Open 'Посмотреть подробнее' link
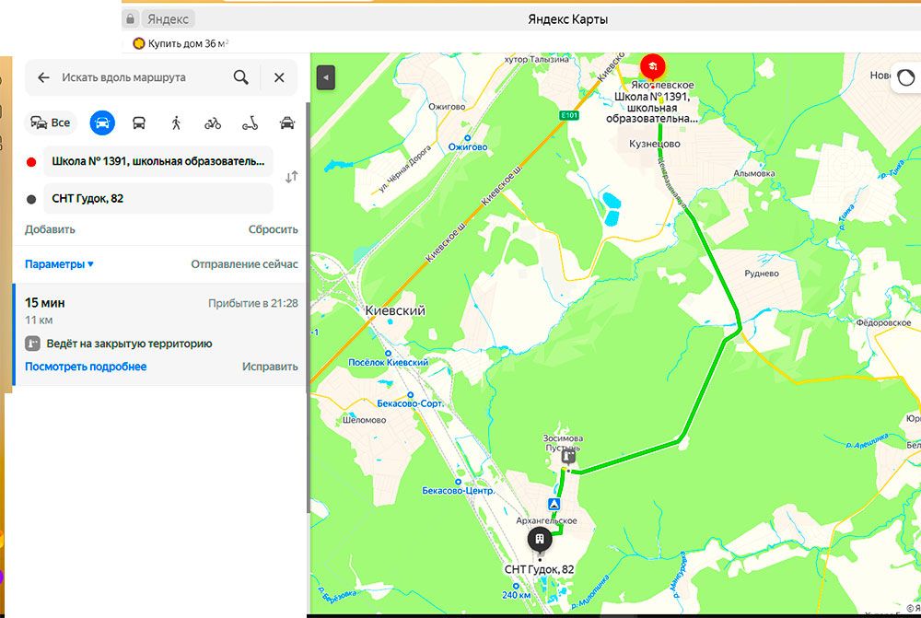Image resolution: width=921 pixels, height=618 pixels. pyautogui.click(x=86, y=367)
